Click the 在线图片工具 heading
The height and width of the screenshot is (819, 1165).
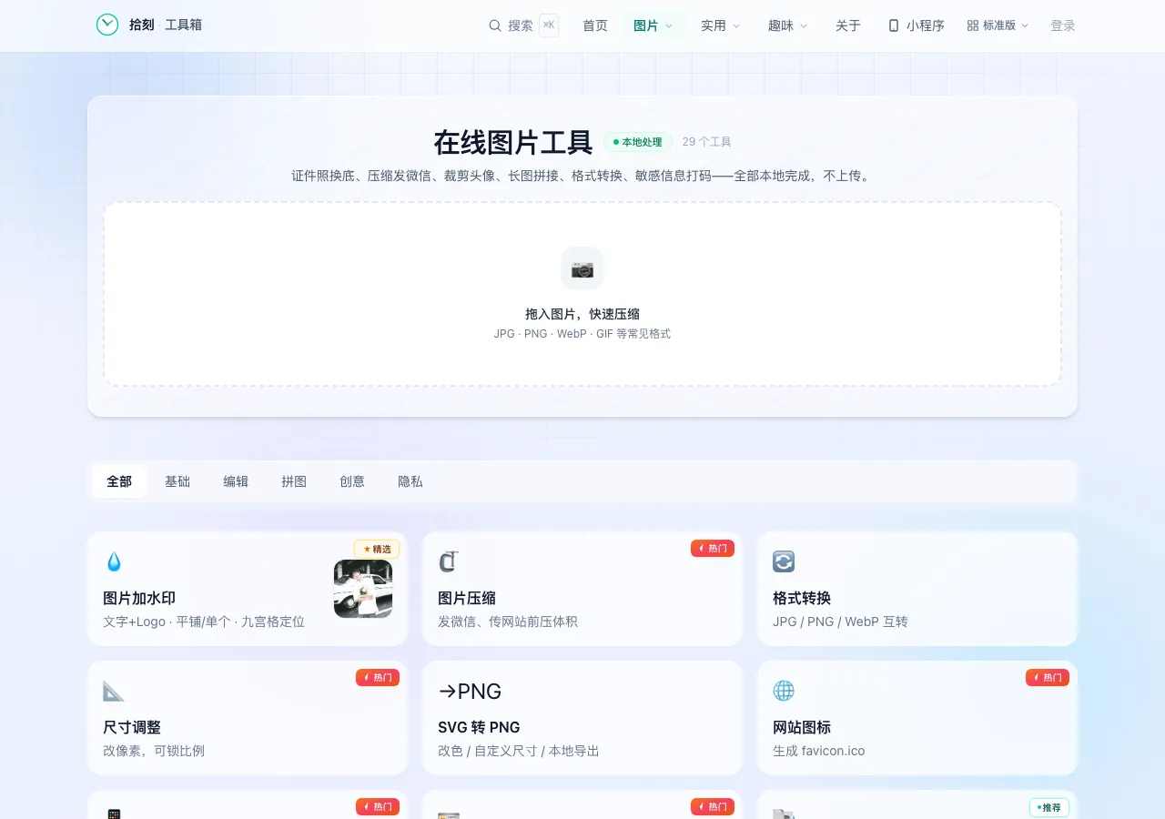click(x=513, y=142)
